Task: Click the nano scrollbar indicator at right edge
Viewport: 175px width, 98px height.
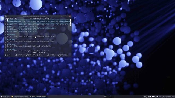Action: (x=71, y=22)
